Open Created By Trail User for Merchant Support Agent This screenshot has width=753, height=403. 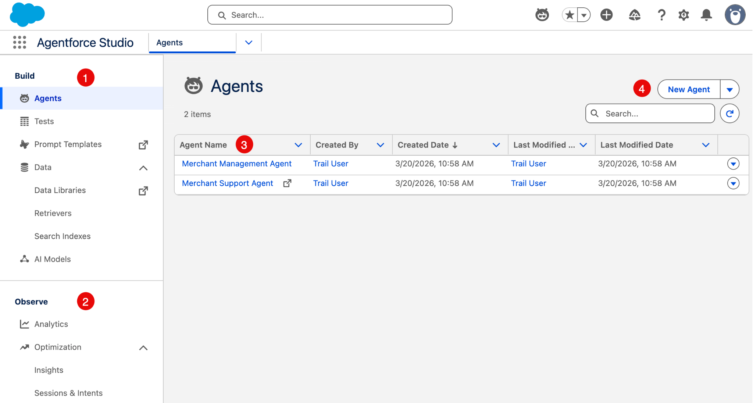331,183
